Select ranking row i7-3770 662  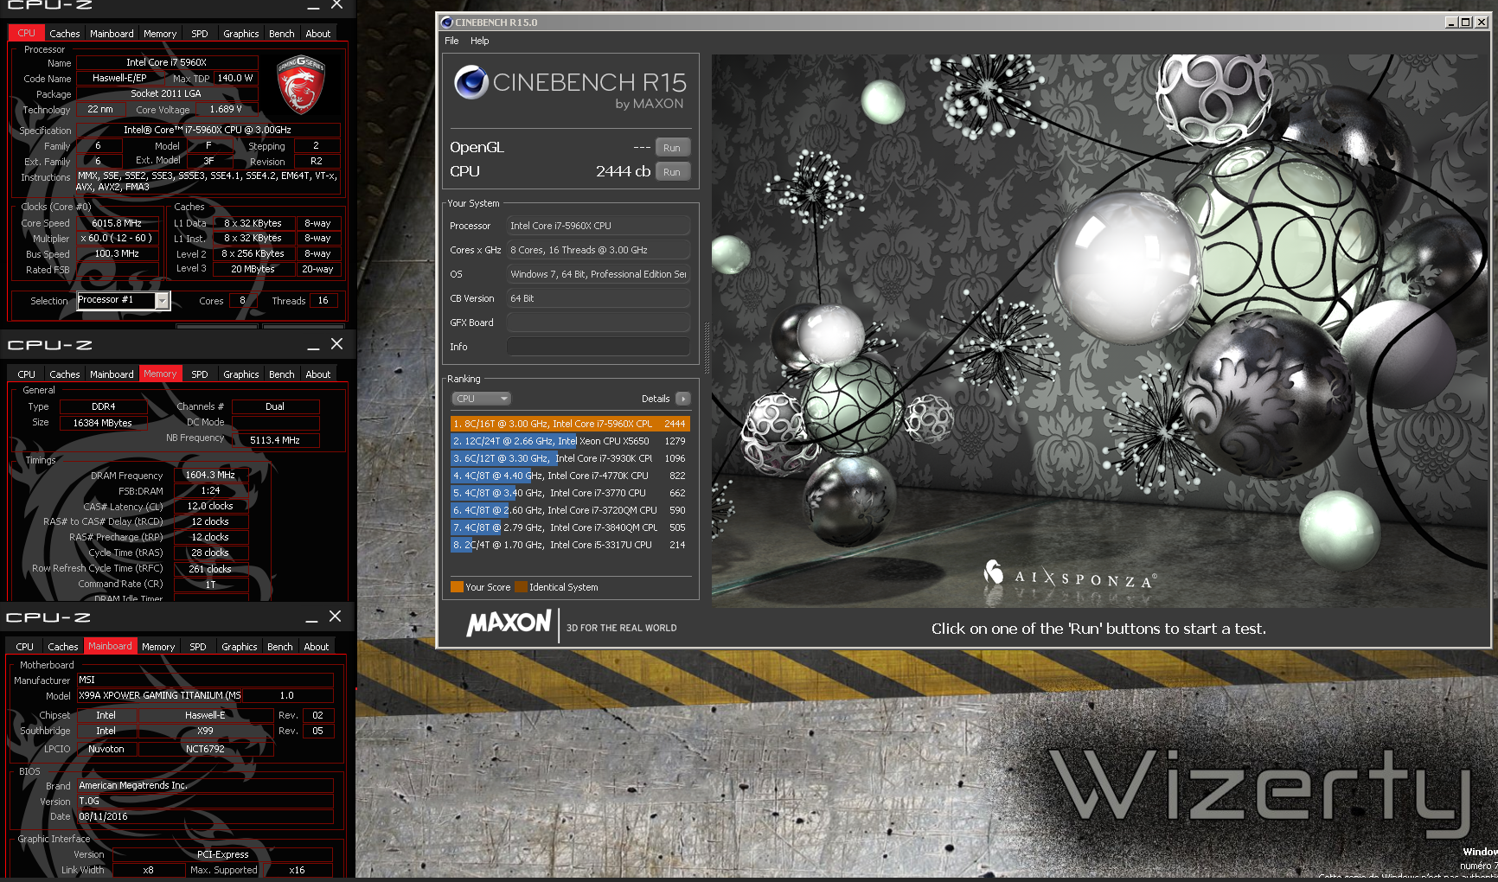click(570, 493)
